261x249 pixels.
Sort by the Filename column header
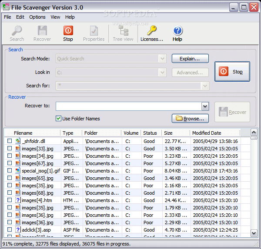click(32, 133)
